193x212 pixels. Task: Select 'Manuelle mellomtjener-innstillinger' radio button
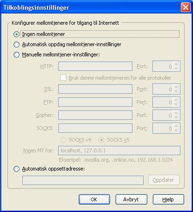pyautogui.click(x=16, y=55)
